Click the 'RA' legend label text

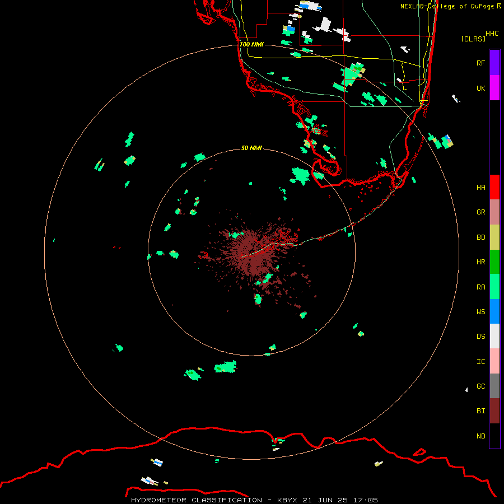tap(480, 287)
